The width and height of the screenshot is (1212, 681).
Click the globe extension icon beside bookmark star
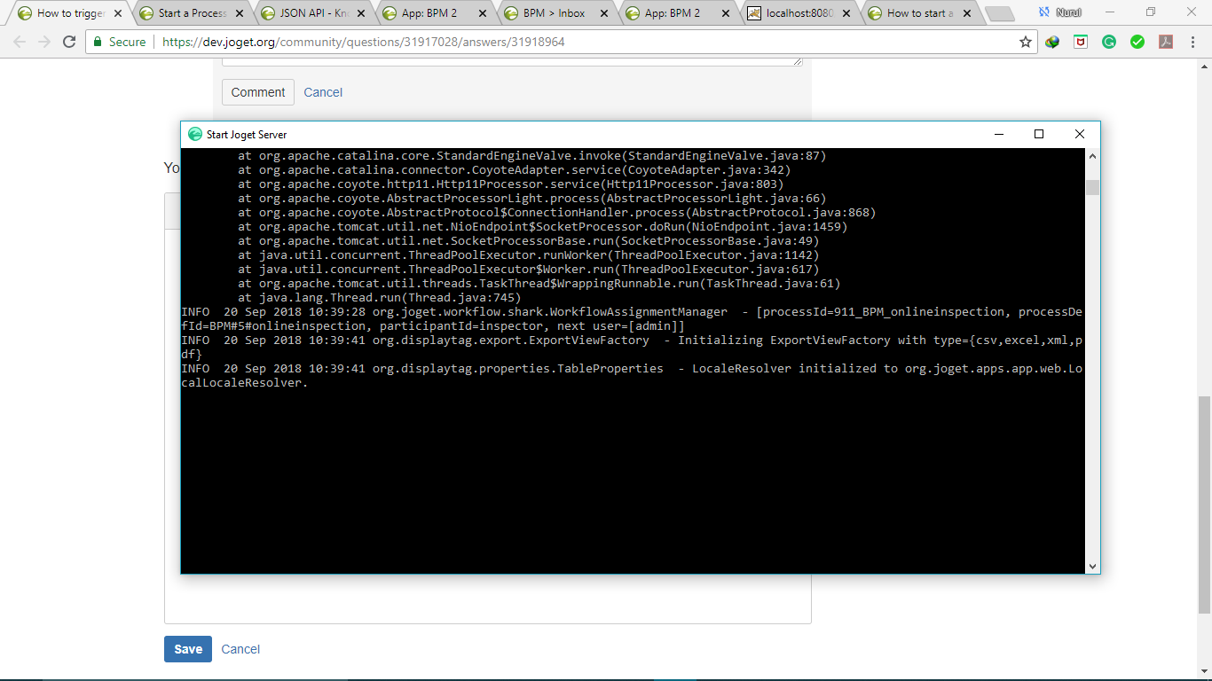(x=1052, y=42)
